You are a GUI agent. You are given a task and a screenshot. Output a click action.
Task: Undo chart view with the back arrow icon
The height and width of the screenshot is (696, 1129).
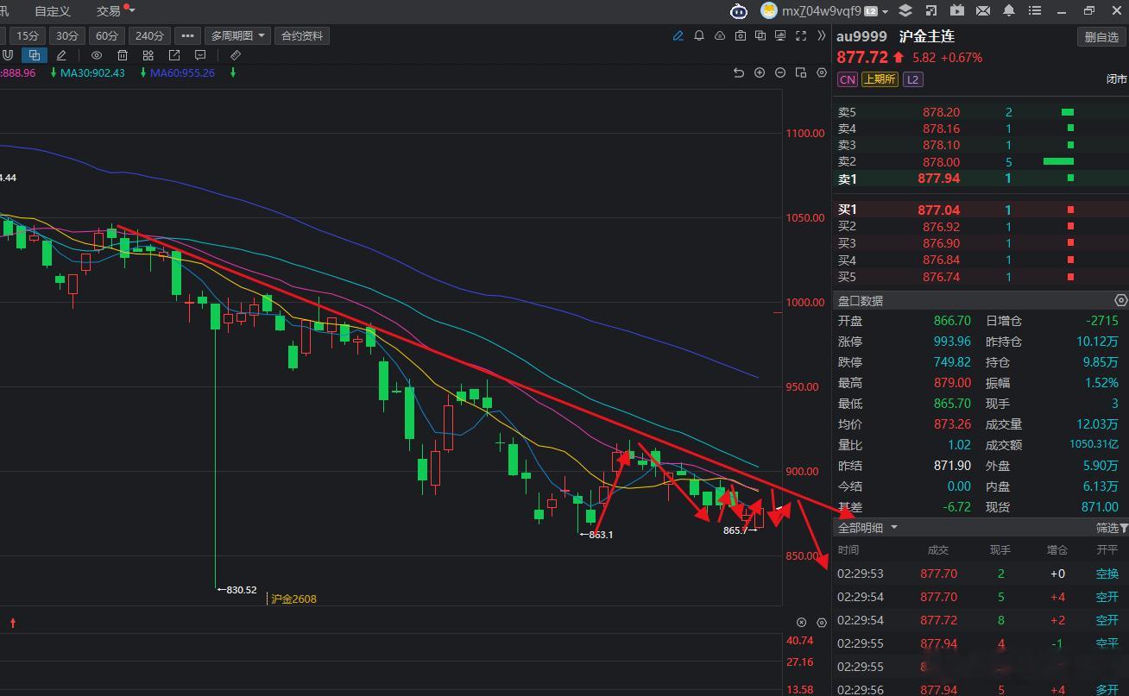tap(739, 72)
